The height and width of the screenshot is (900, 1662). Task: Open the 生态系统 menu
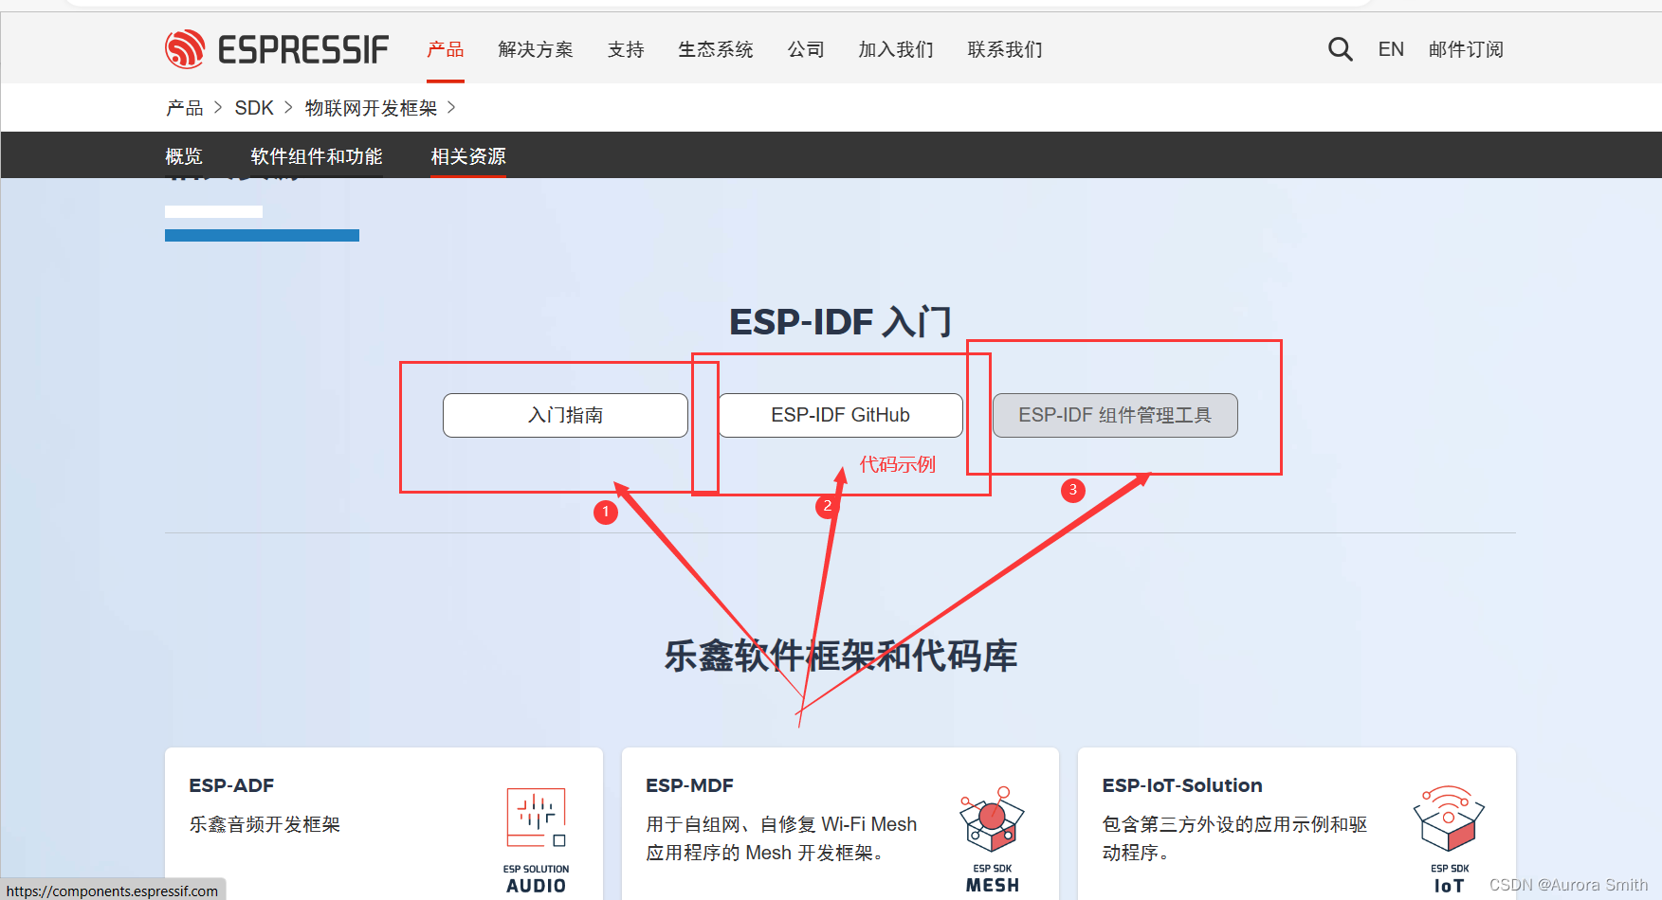pos(716,49)
